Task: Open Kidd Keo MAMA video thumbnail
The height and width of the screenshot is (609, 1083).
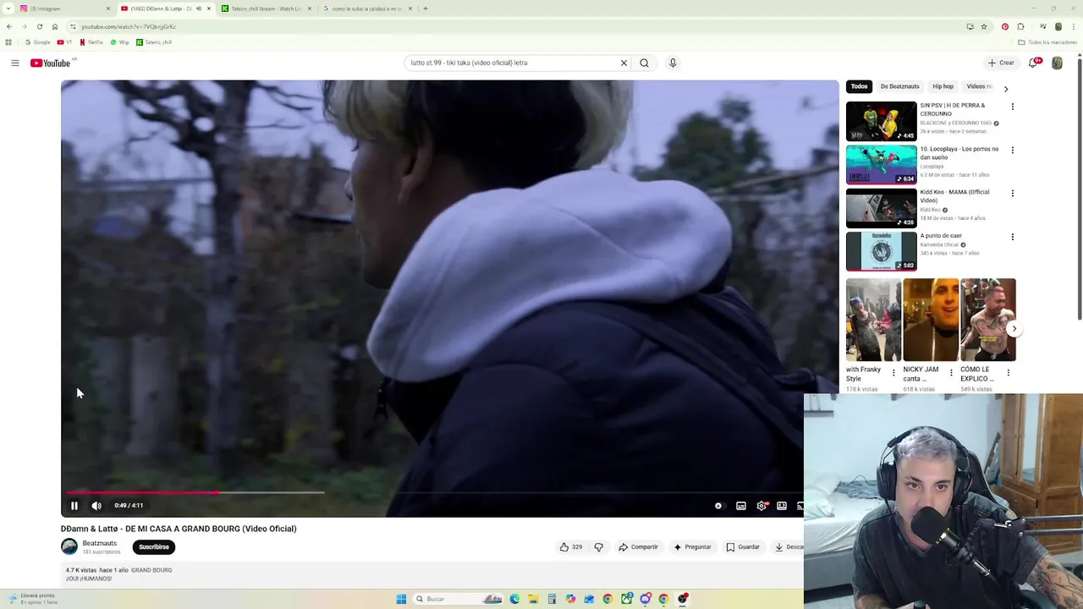Action: pos(882,208)
